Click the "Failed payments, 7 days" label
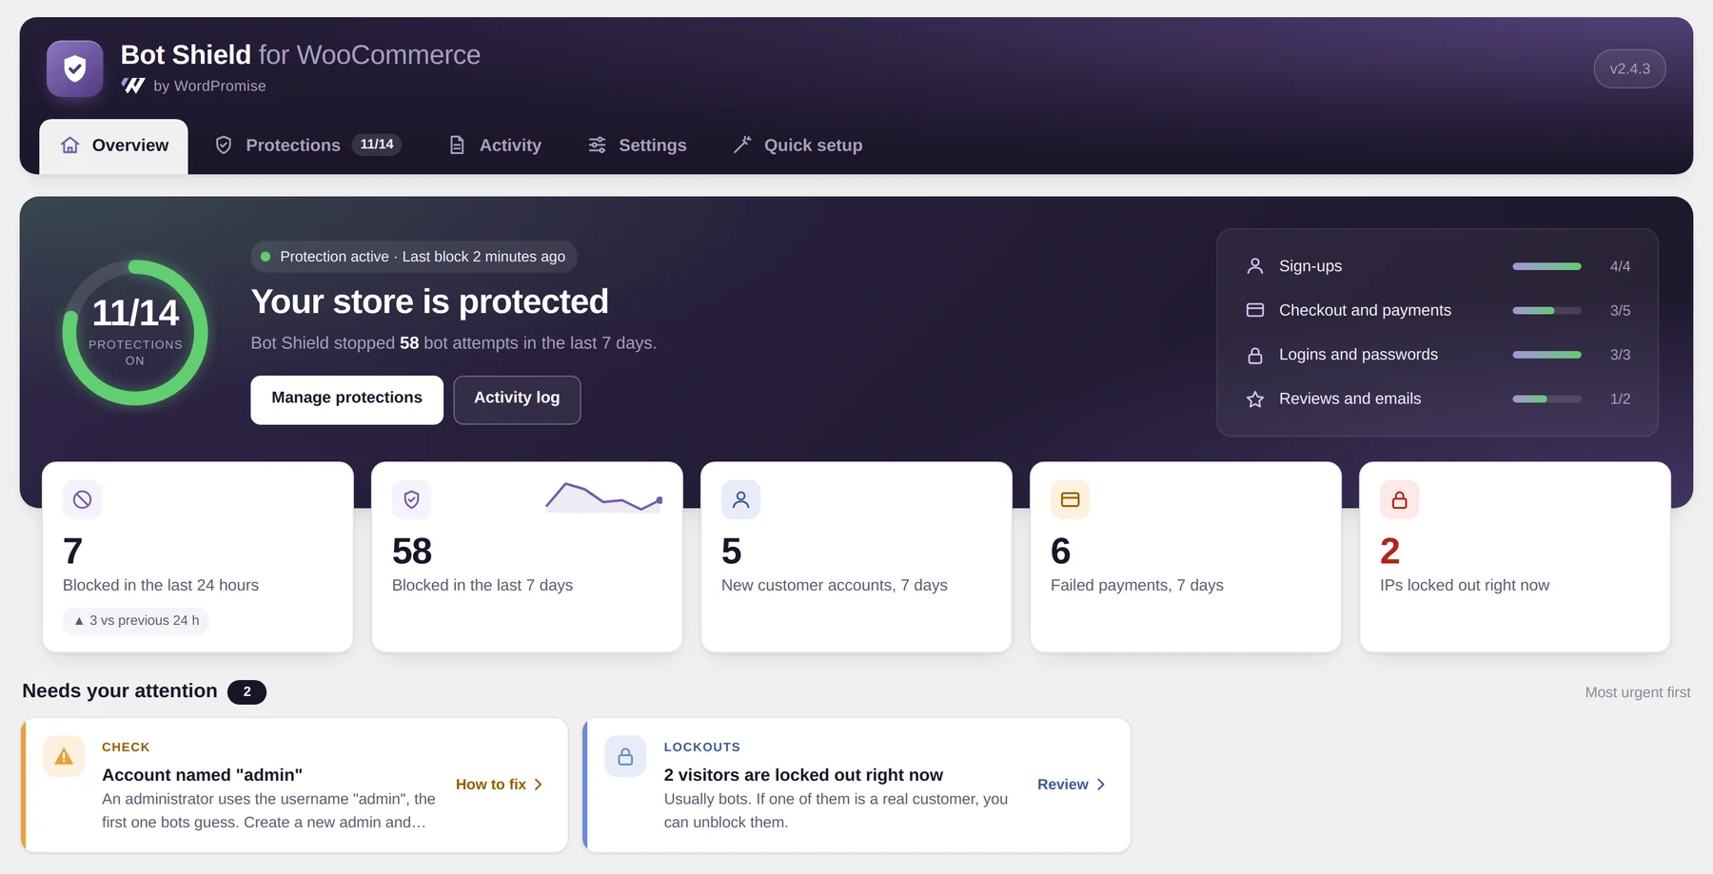 pyautogui.click(x=1137, y=586)
